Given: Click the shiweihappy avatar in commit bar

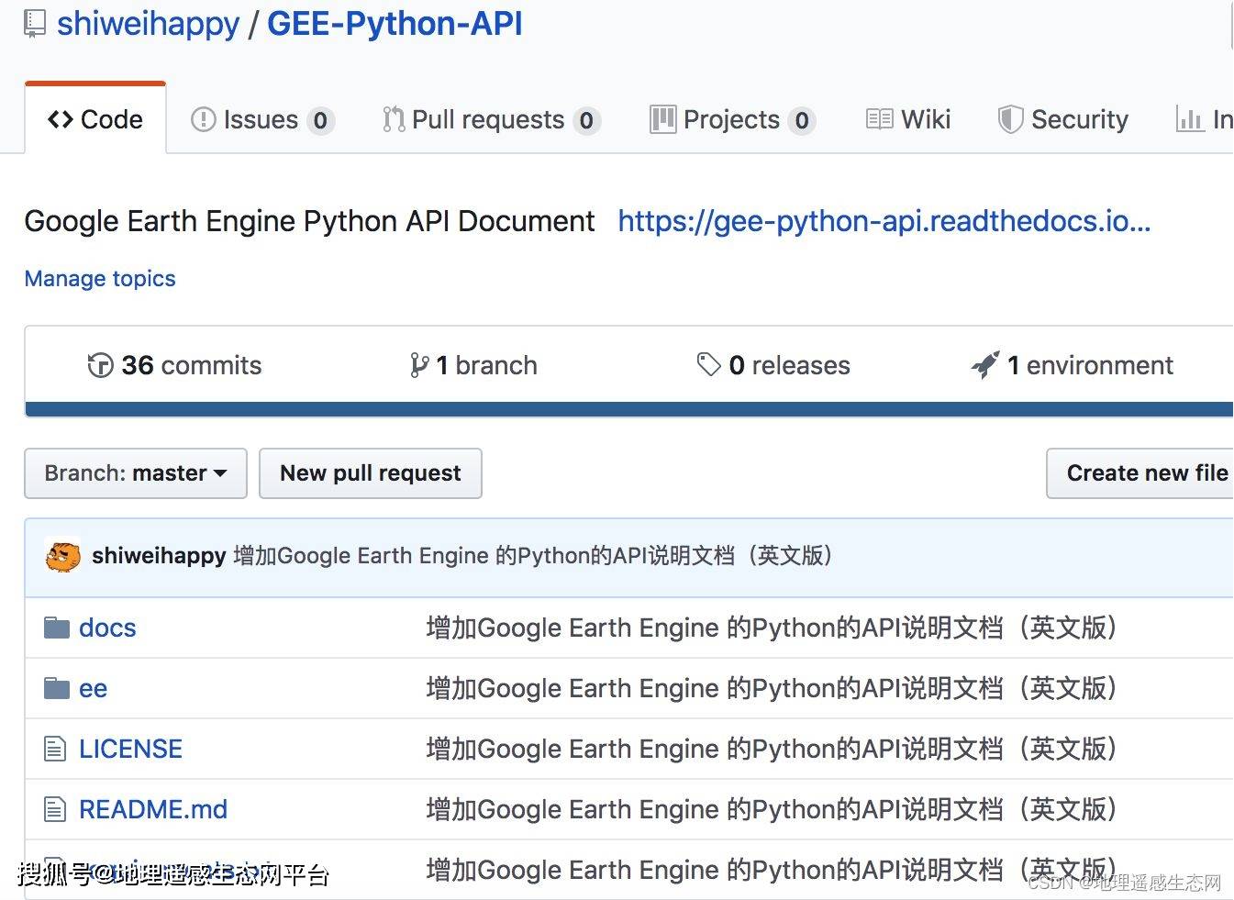Looking at the screenshot, I should [x=62, y=556].
